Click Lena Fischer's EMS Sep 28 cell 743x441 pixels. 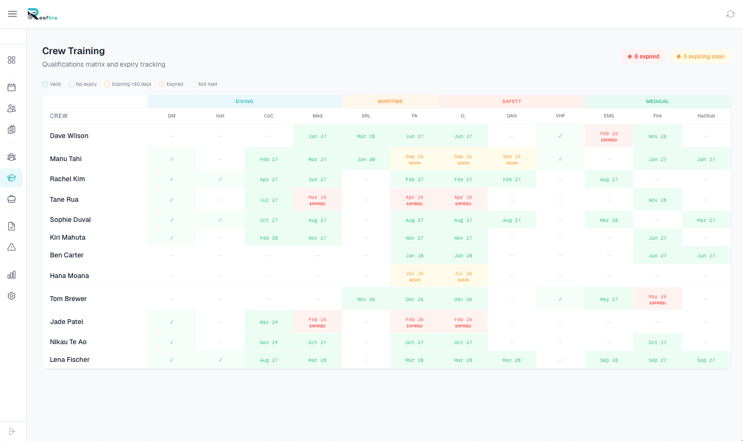609,360
